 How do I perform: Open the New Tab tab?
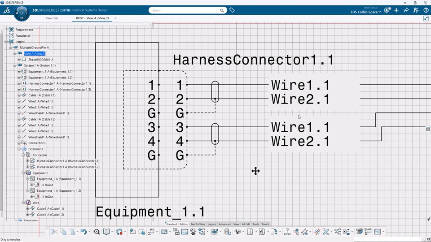(x=52, y=18)
